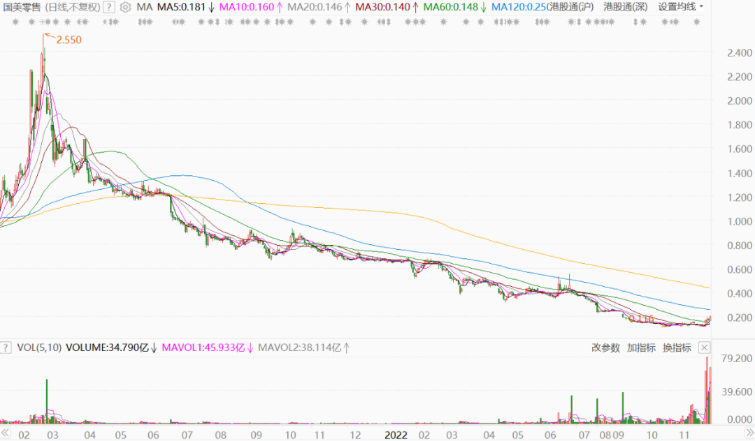This screenshot has height=441, width=755.
Task: Select the 港股通(深) tab
Action: tap(626, 7)
